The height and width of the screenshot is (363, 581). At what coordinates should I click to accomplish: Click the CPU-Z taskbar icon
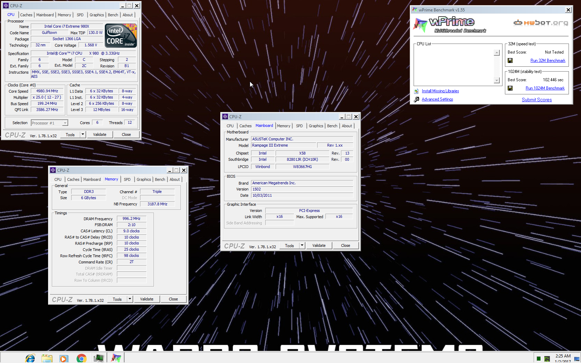pos(99,358)
